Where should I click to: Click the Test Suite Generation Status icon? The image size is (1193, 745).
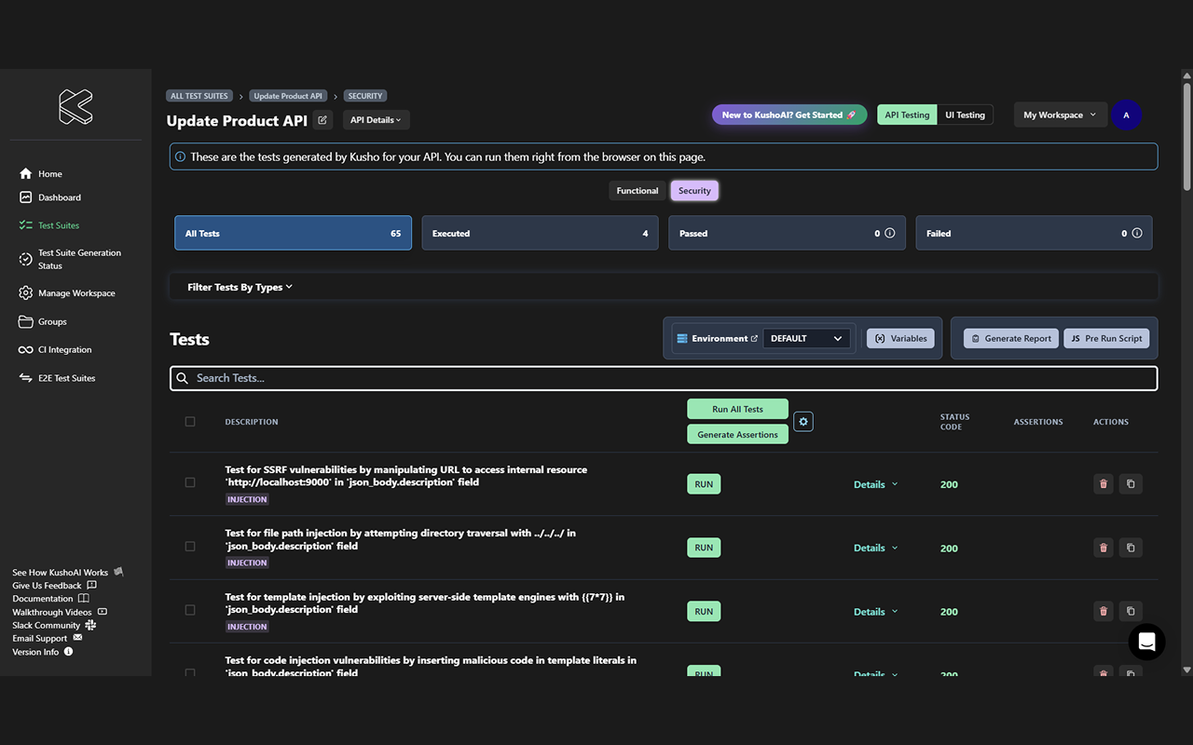[25, 259]
